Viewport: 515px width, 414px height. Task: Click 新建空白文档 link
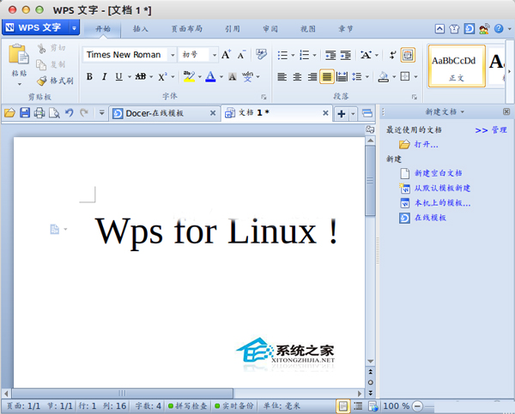438,173
